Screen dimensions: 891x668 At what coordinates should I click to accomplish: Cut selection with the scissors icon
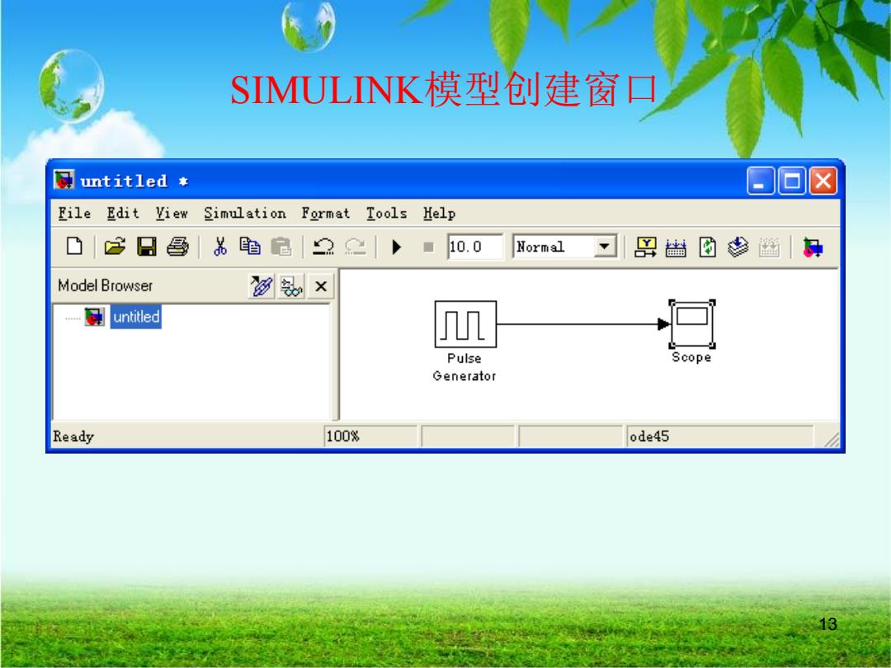pos(220,247)
